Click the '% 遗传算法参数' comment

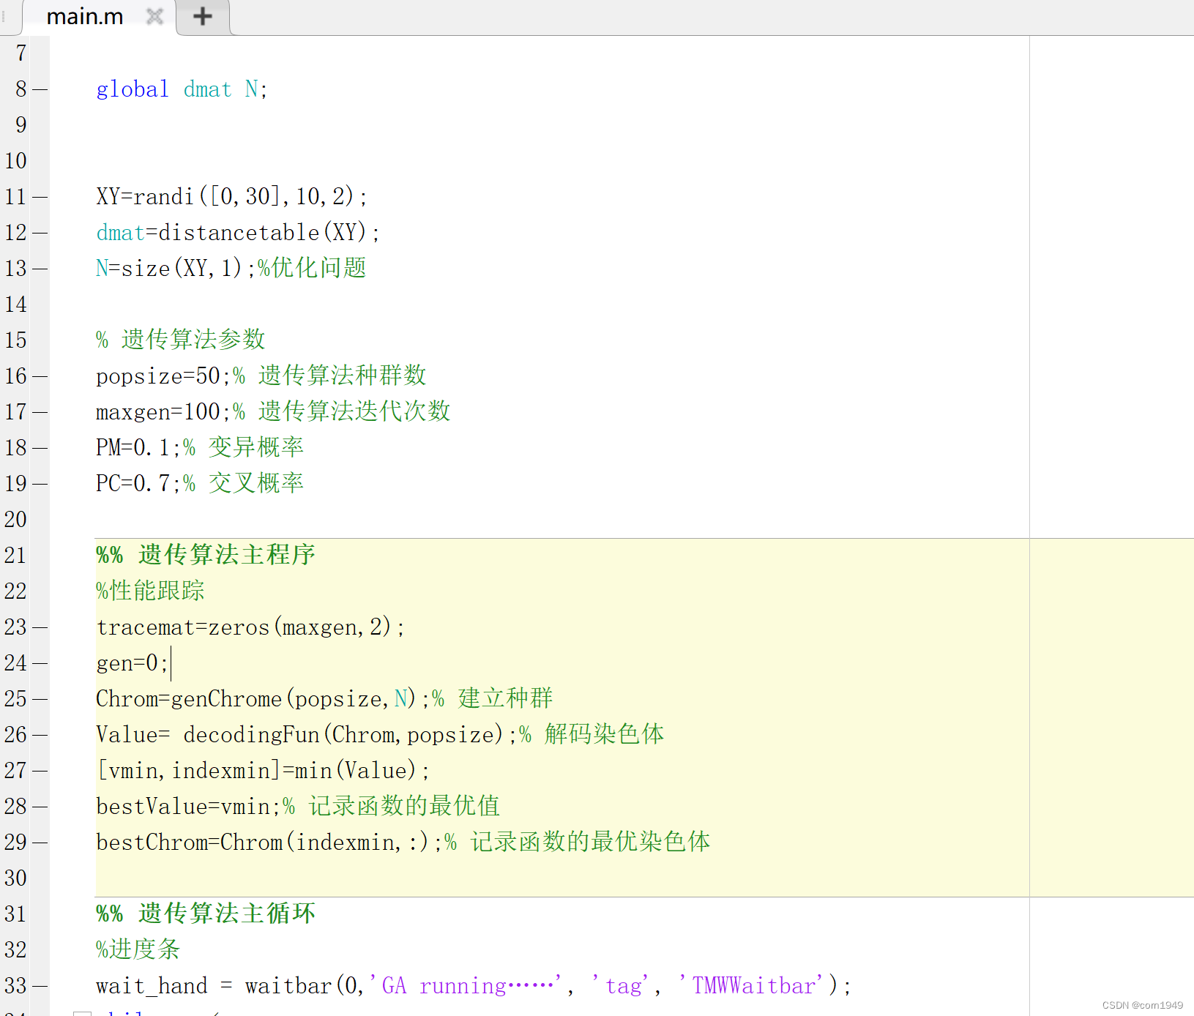[x=181, y=340]
